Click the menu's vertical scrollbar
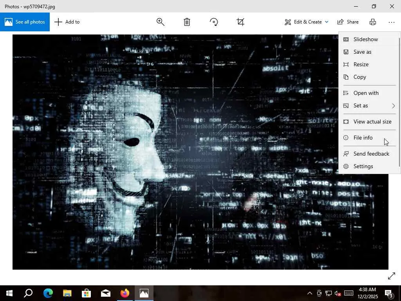Screen dimensions: 401x301 point(399,102)
